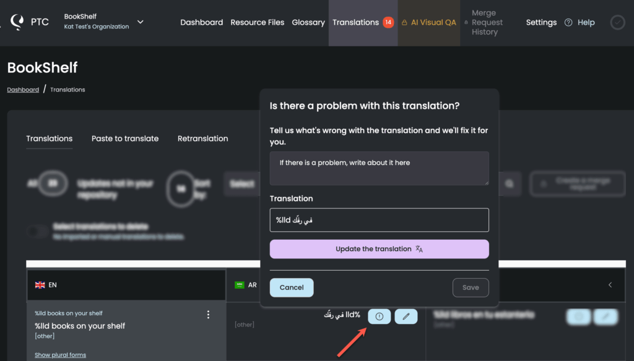This screenshot has width=634, height=361.
Task: Open the Dashboard menu item
Action: (201, 23)
